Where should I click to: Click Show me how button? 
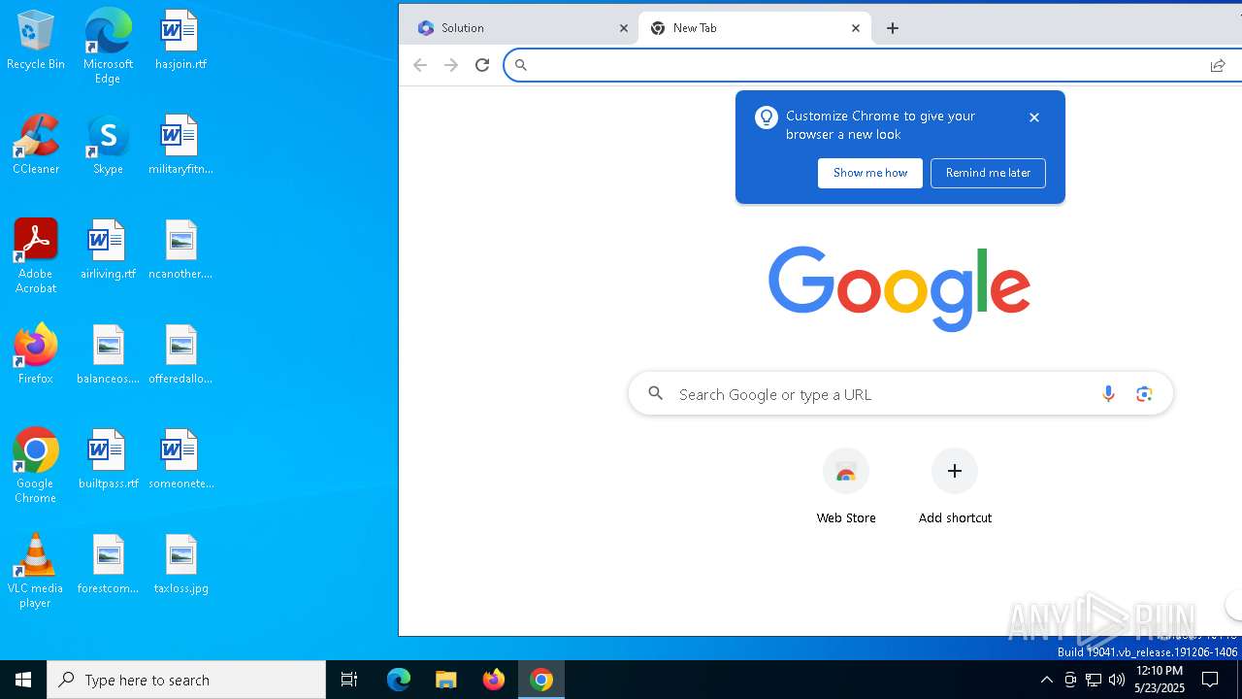click(870, 173)
